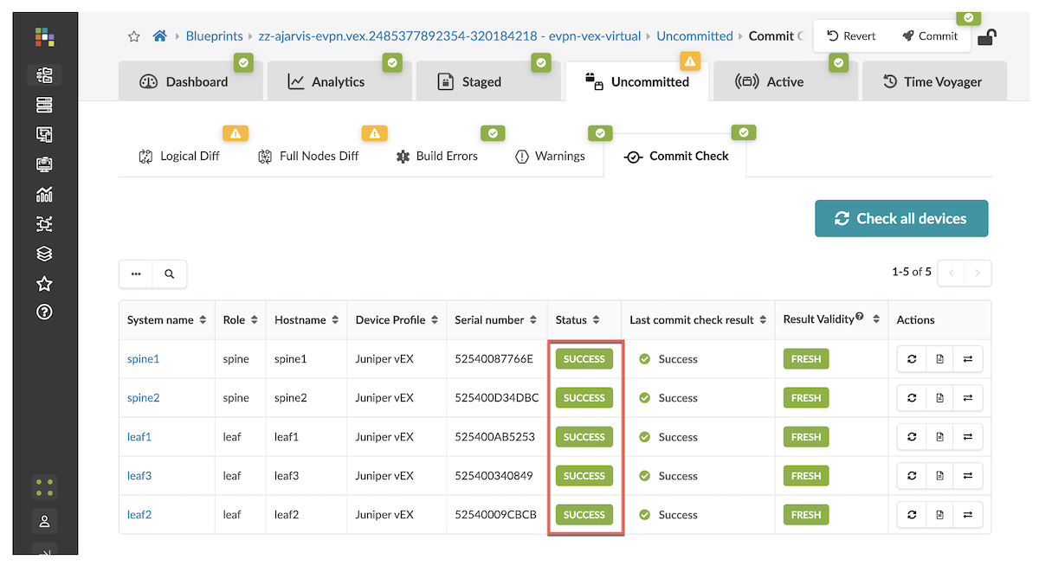Open table options ellipsis menu
This screenshot has height=566, width=1039.
136,273
